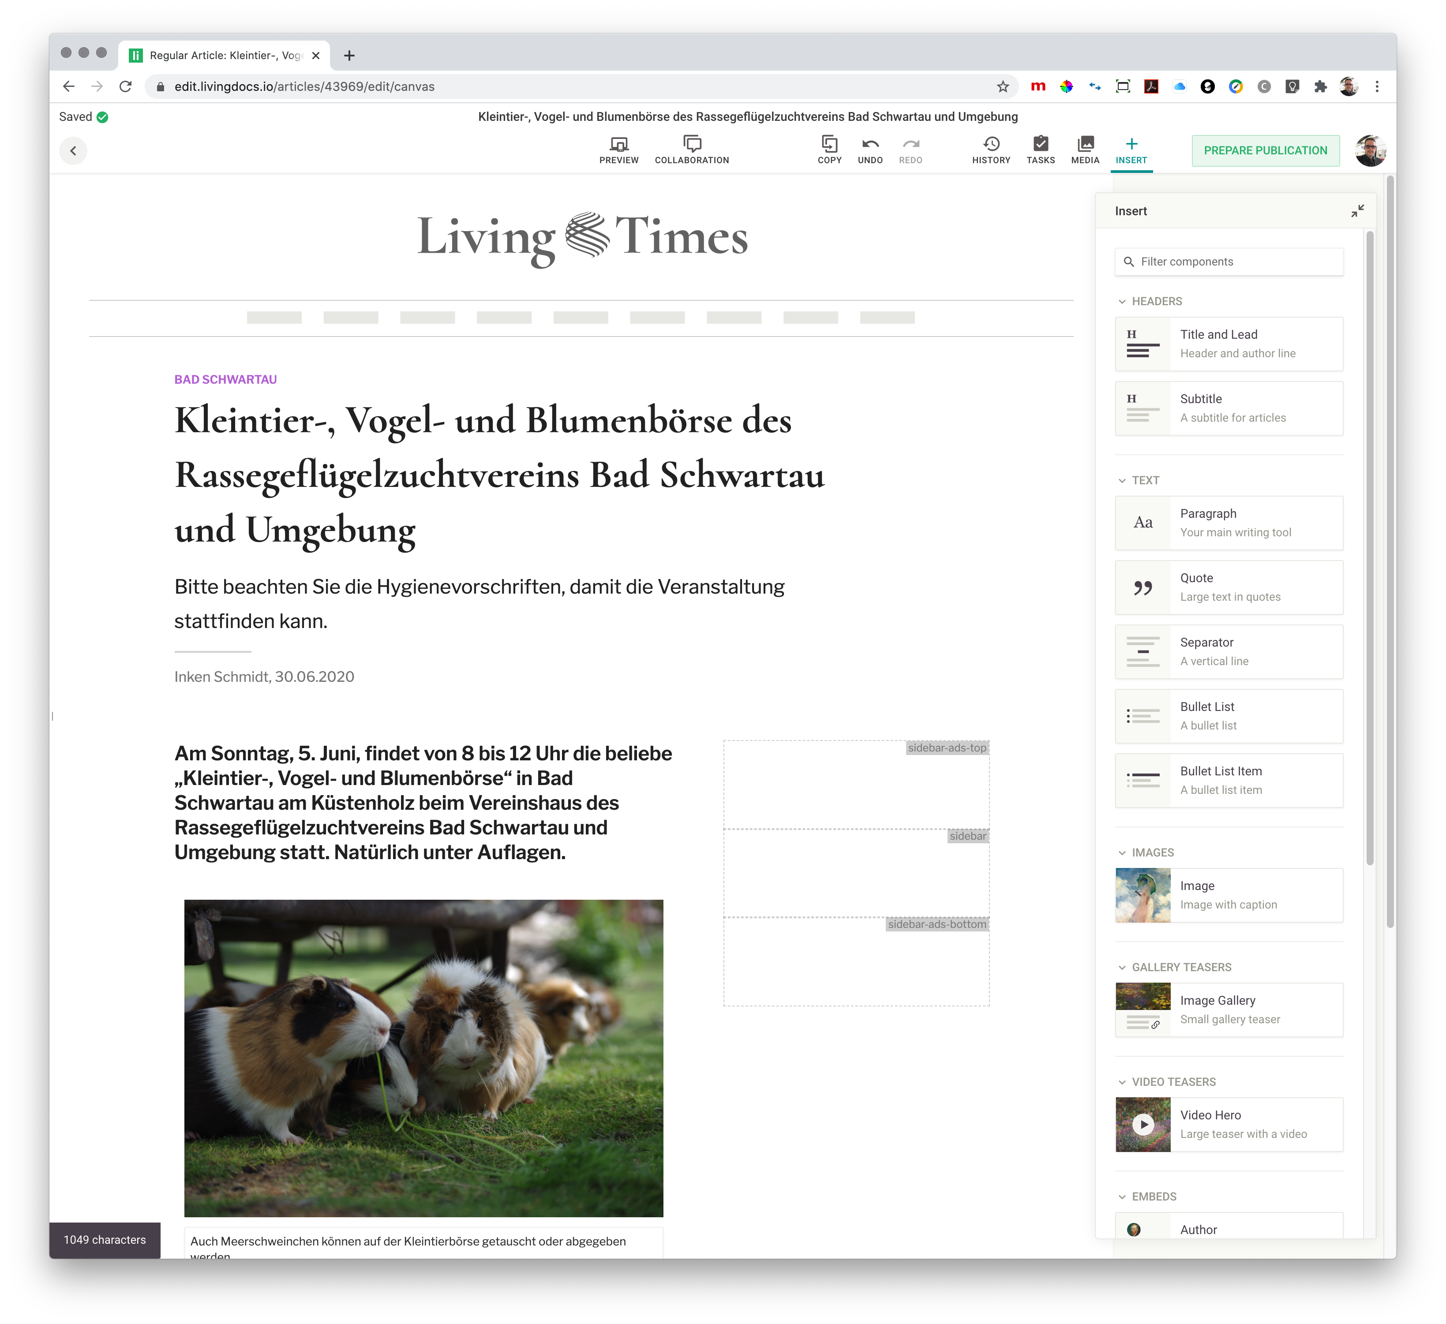1446x1324 pixels.
Task: Open the Chrome three-dot menu
Action: click(1376, 87)
